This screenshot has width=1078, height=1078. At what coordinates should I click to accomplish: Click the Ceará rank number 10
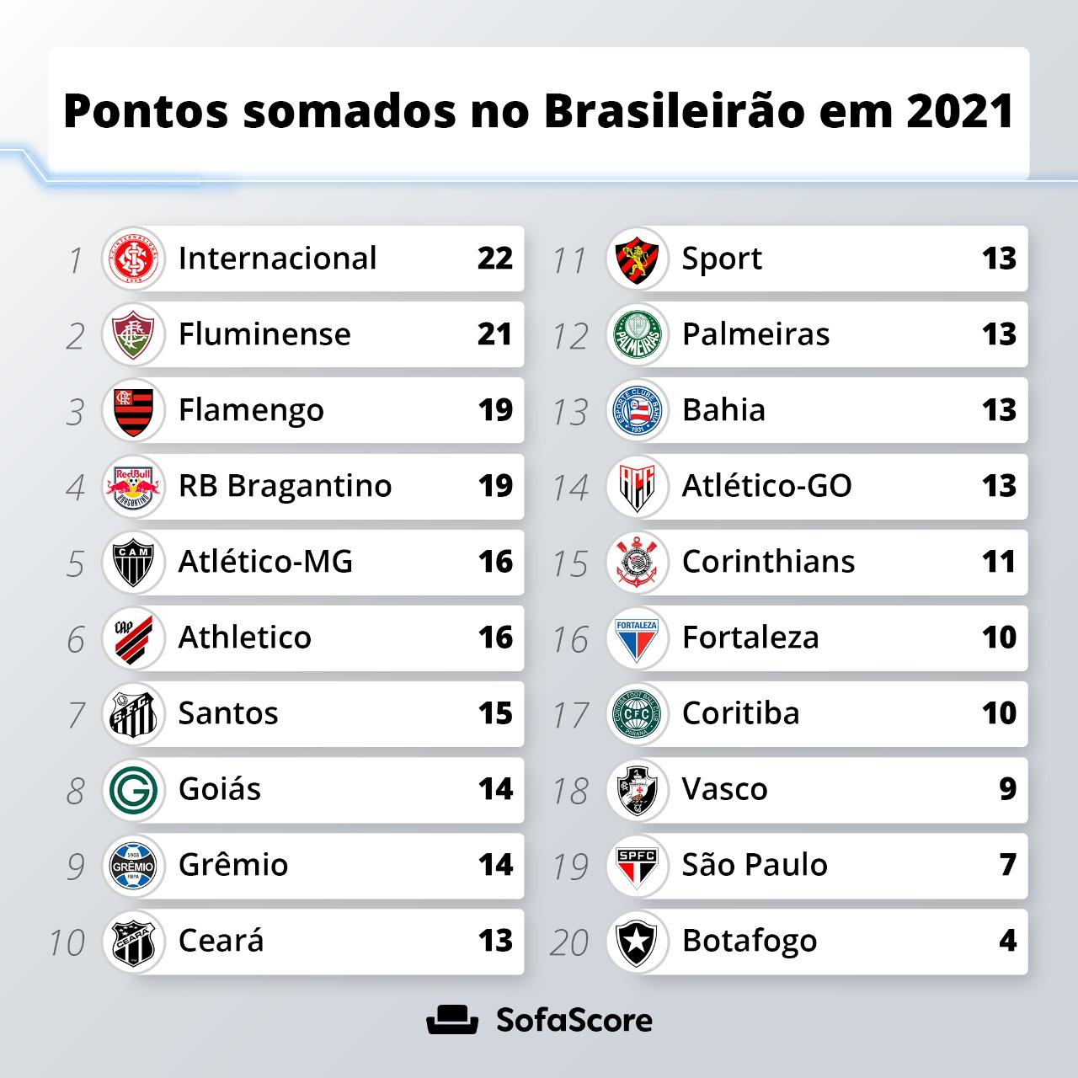coord(67,943)
